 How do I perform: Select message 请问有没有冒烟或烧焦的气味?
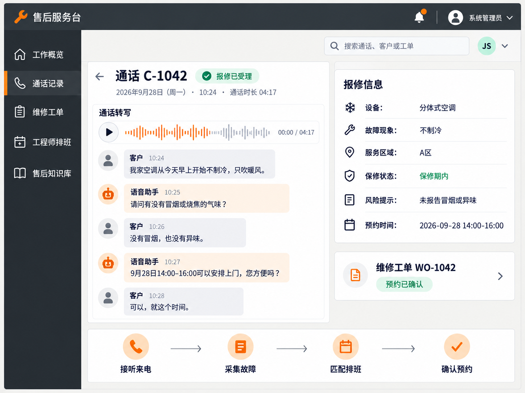(x=207, y=198)
